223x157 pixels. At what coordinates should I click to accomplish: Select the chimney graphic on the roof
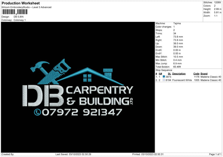108,73
